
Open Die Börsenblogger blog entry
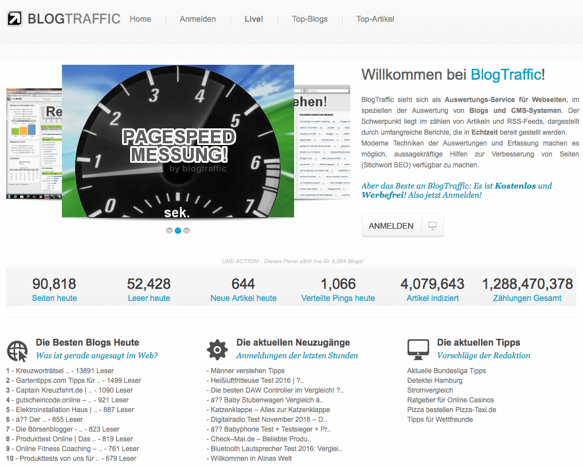(63, 429)
